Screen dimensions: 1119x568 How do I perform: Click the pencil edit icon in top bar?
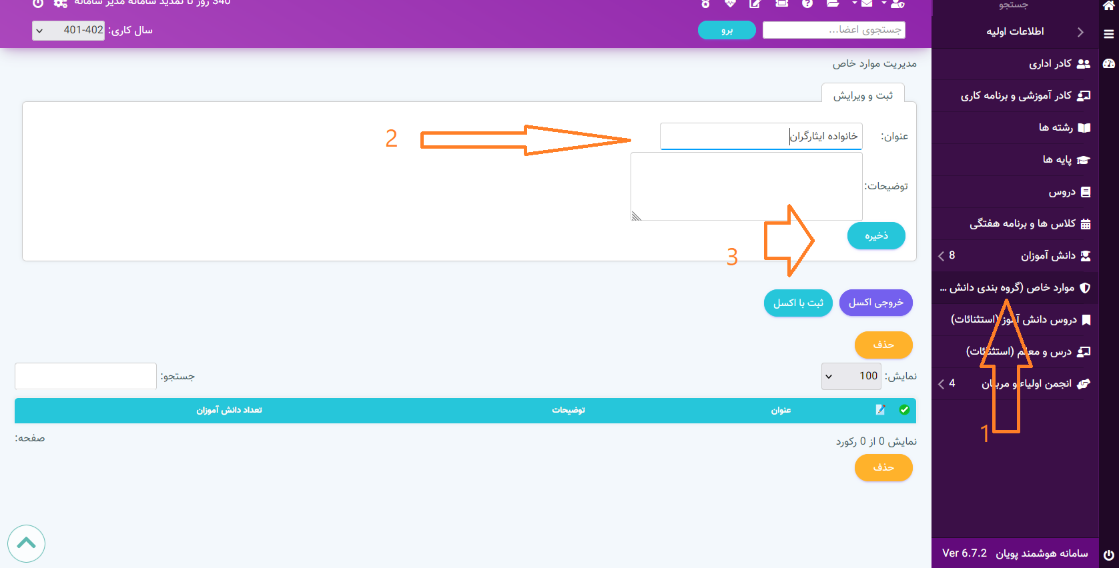point(755,3)
